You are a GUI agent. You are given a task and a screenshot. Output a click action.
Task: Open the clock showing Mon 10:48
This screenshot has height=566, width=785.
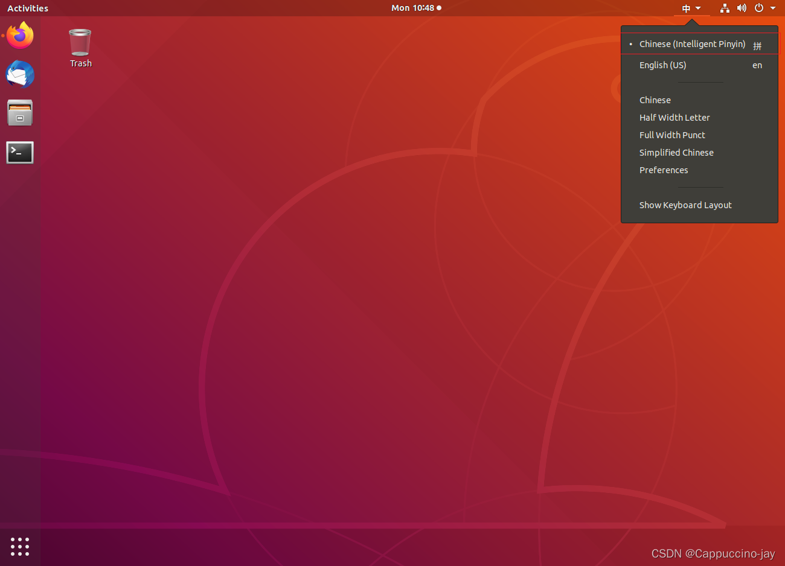tap(416, 8)
